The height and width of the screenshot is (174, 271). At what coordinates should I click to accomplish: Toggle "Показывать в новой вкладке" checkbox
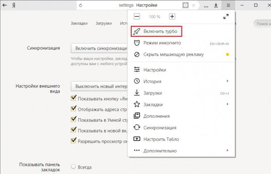[x=74, y=130]
